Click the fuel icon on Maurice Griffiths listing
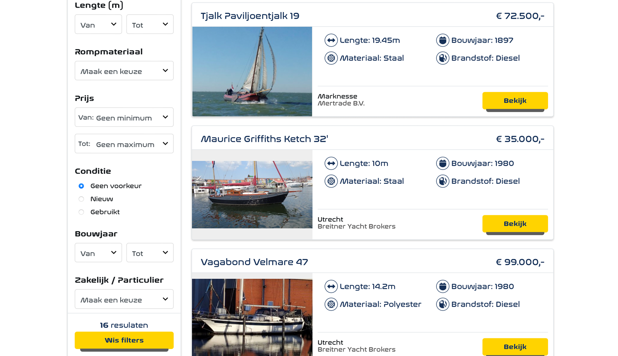 point(442,181)
